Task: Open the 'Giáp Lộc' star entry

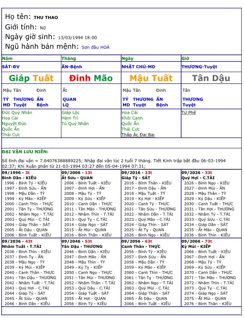Action: (x=71, y=112)
